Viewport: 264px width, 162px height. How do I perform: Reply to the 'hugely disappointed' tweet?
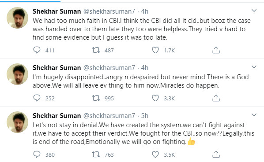pos(37,98)
